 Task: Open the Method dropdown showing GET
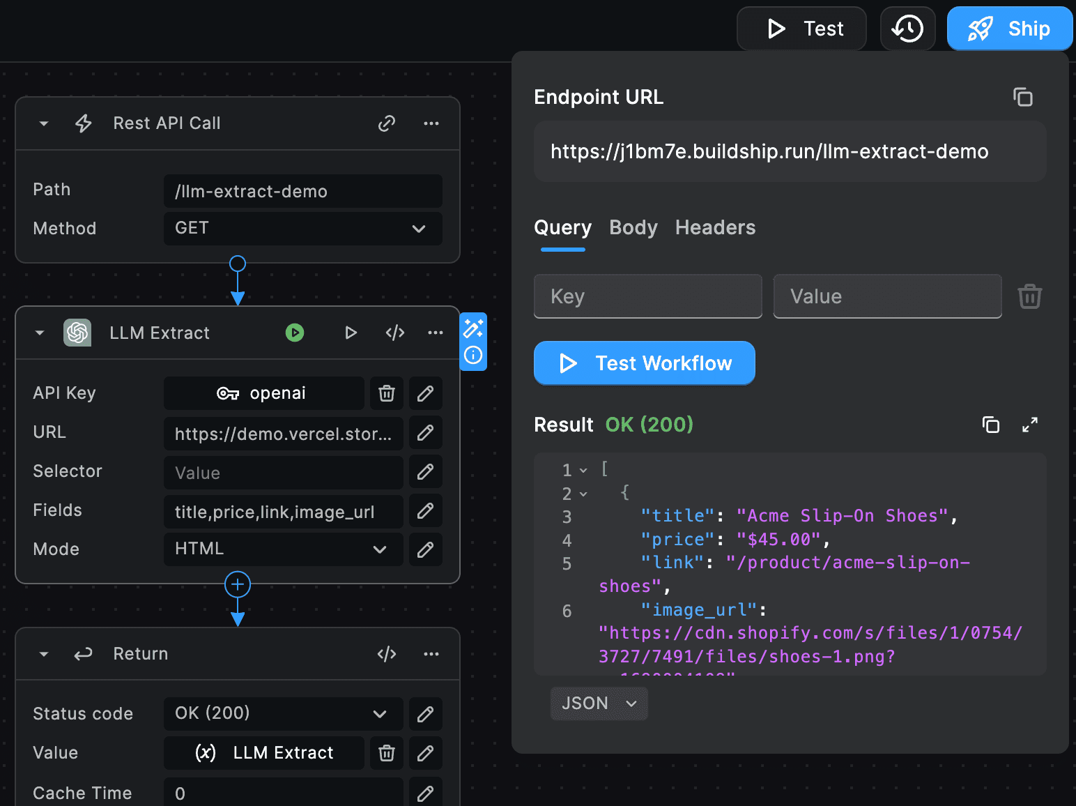pyautogui.click(x=418, y=229)
